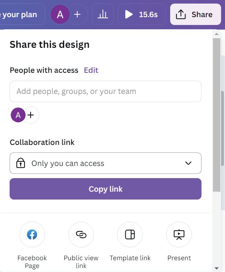Click the share panel scrollbar thumb
Screen dimensions: 225x272
coord(216,114)
